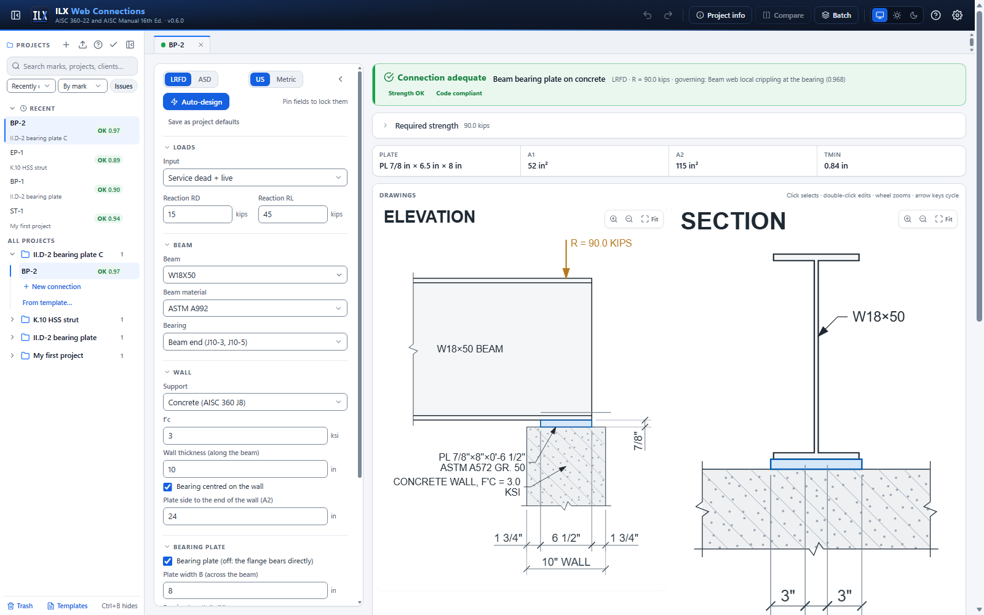The width and height of the screenshot is (984, 615).
Task: Open the Support Concrete dropdown
Action: pos(255,402)
